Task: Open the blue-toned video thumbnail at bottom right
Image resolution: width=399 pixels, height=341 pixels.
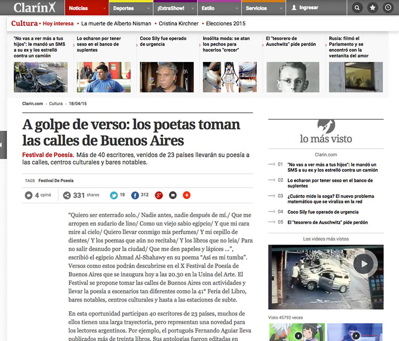Action: point(355,332)
